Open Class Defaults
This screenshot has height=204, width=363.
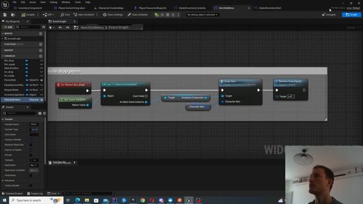click(137, 15)
